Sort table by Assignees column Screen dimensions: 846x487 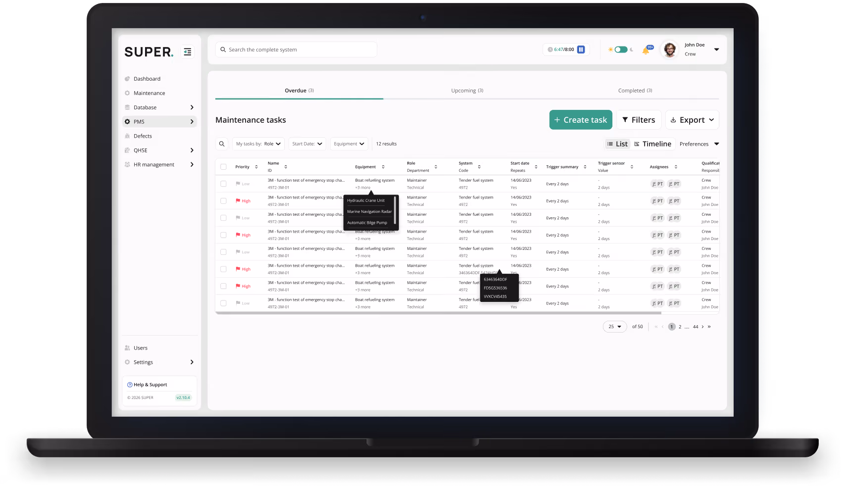pyautogui.click(x=676, y=167)
